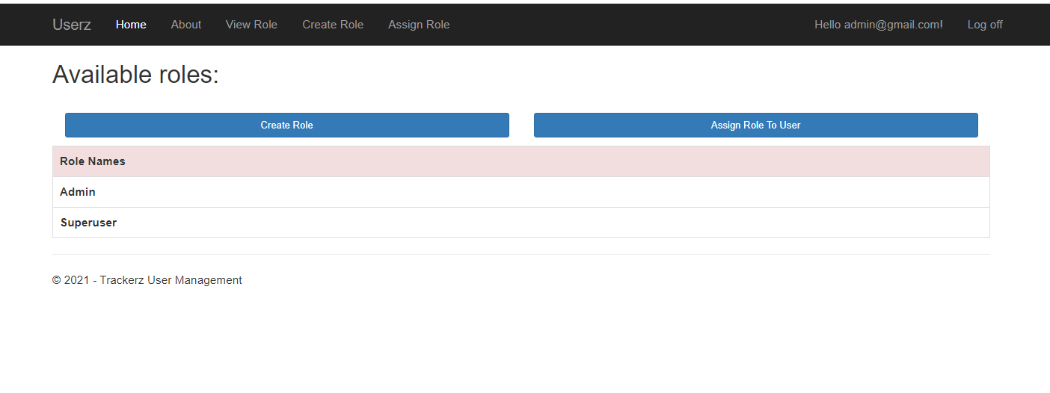
Task: Click empty space right of Available roles heading
Action: 598,75
